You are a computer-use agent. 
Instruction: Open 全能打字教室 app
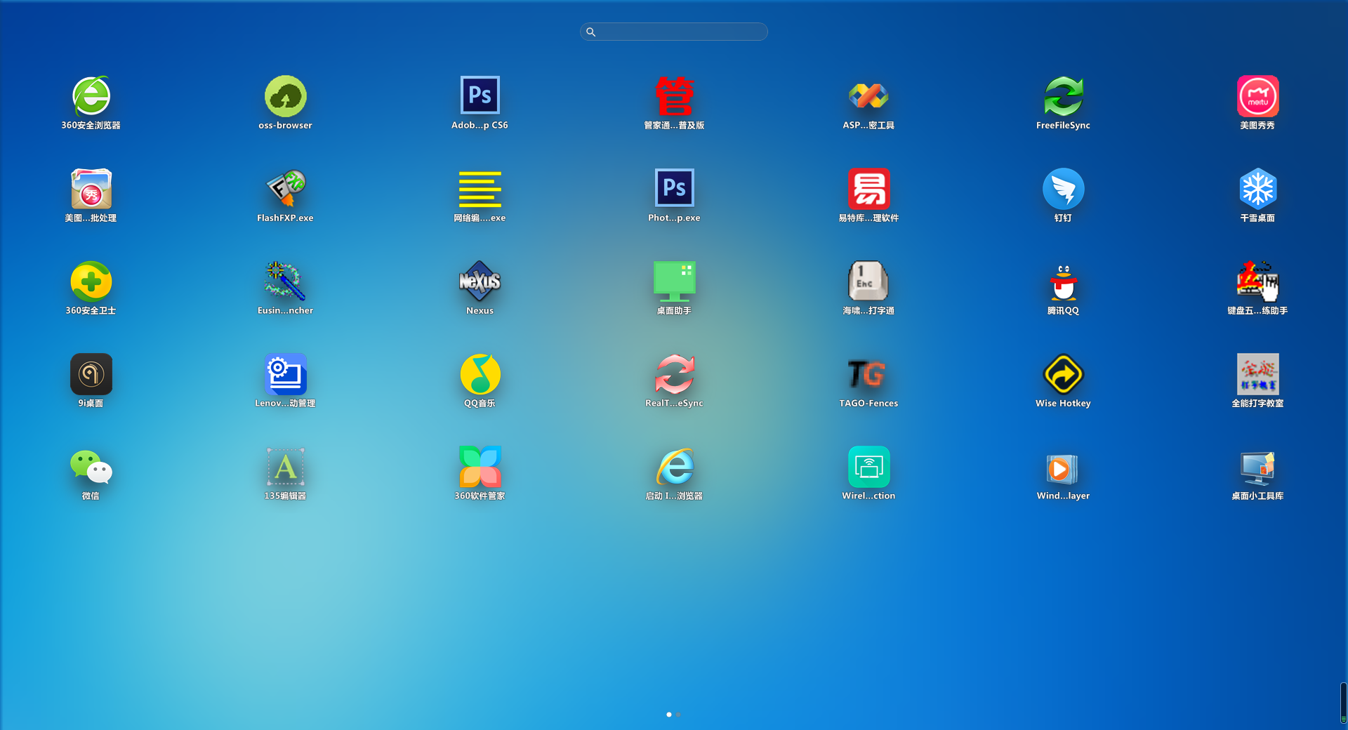1258,374
